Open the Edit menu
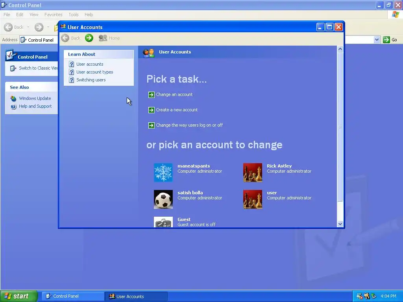403x302 pixels. click(20, 15)
